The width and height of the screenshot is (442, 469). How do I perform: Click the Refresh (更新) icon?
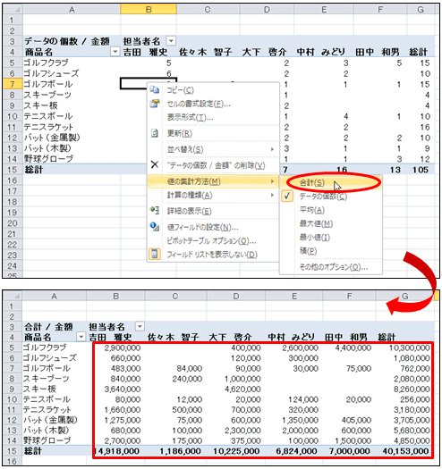point(154,133)
